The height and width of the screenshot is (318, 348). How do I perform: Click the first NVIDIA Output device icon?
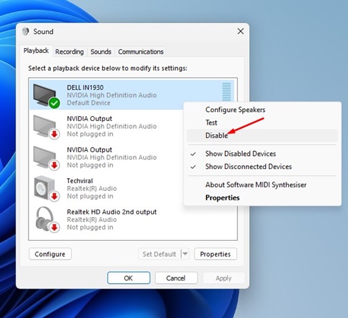[47, 127]
